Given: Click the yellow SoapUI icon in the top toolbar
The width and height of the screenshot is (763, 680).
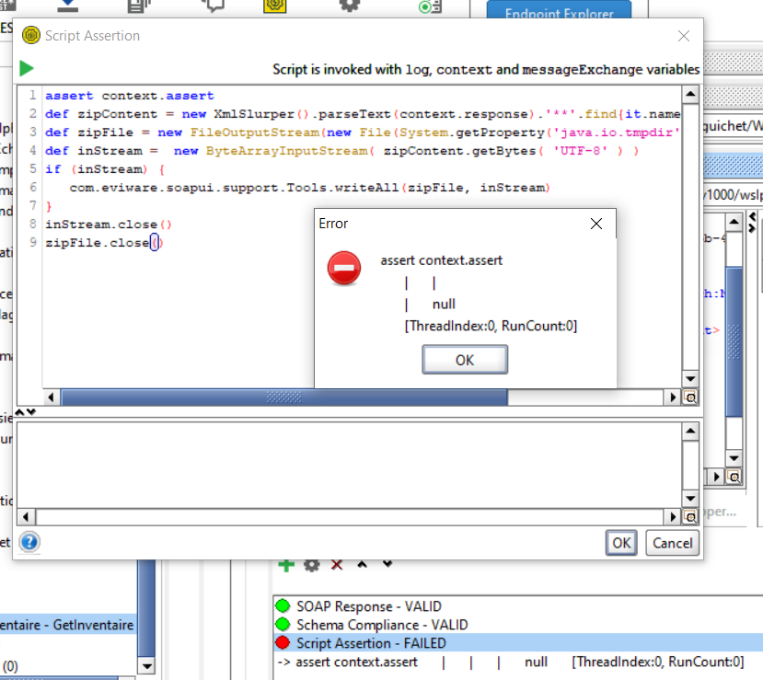Looking at the screenshot, I should click(x=273, y=5).
